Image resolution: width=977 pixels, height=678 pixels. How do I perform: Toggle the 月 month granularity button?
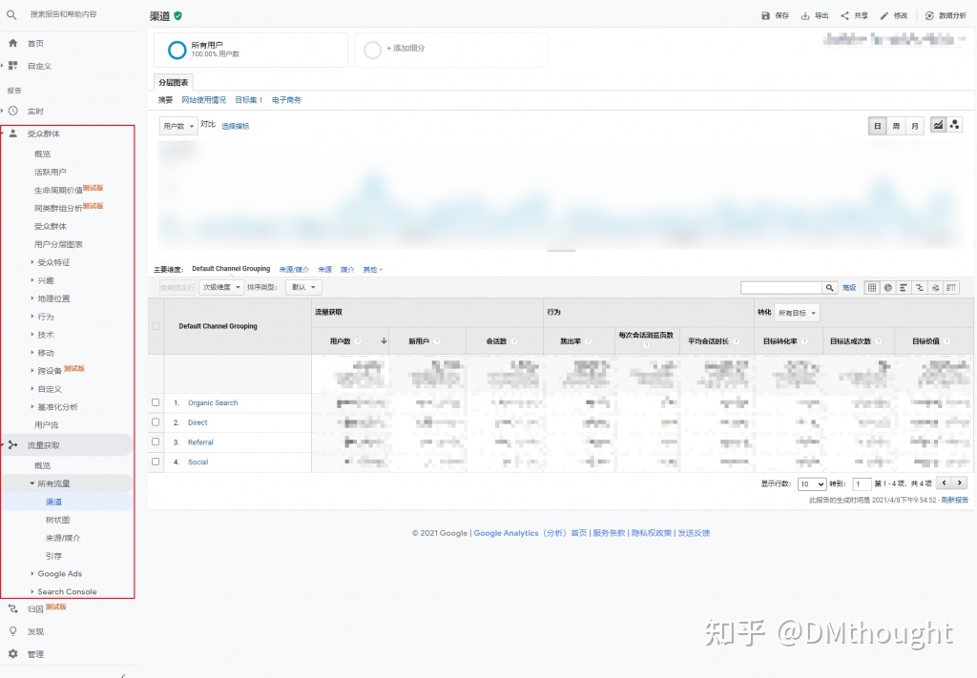915,127
